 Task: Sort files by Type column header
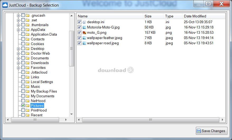coord(173,16)
